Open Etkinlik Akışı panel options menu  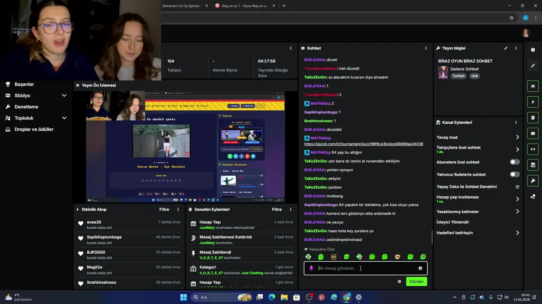pos(178,209)
